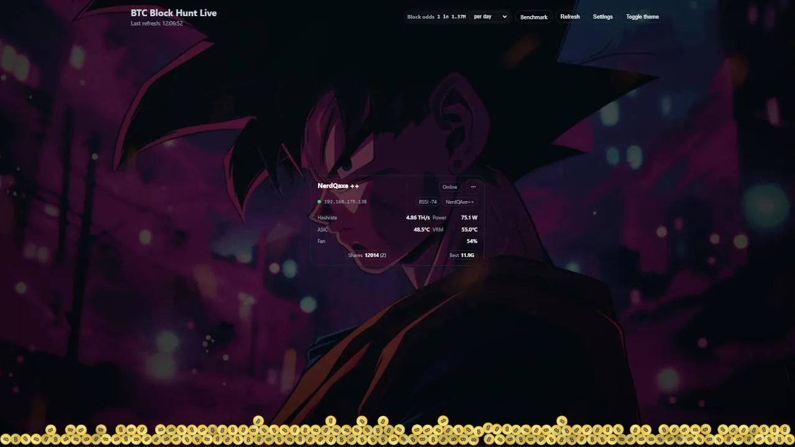Click the VRM temperature 55.0°C
Image resolution: width=795 pixels, height=447 pixels.
(x=470, y=230)
